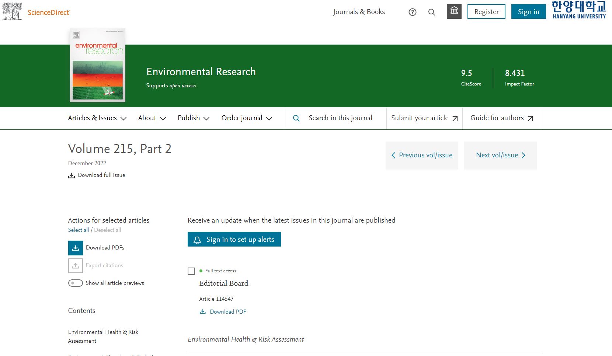
Task: Open the About dropdown menu
Action: tap(152, 118)
